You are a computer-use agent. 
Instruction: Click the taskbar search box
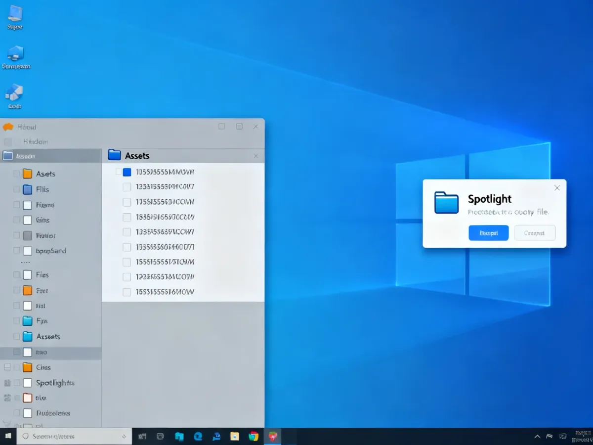point(74,436)
